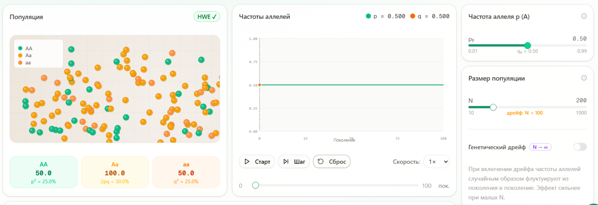Click the generation timeline slider handle
The width and height of the screenshot is (598, 205).
[255, 185]
